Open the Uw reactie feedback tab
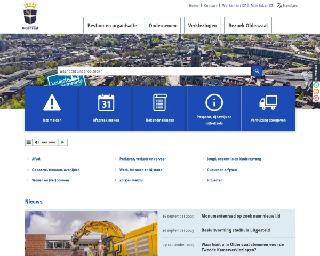 [316, 73]
